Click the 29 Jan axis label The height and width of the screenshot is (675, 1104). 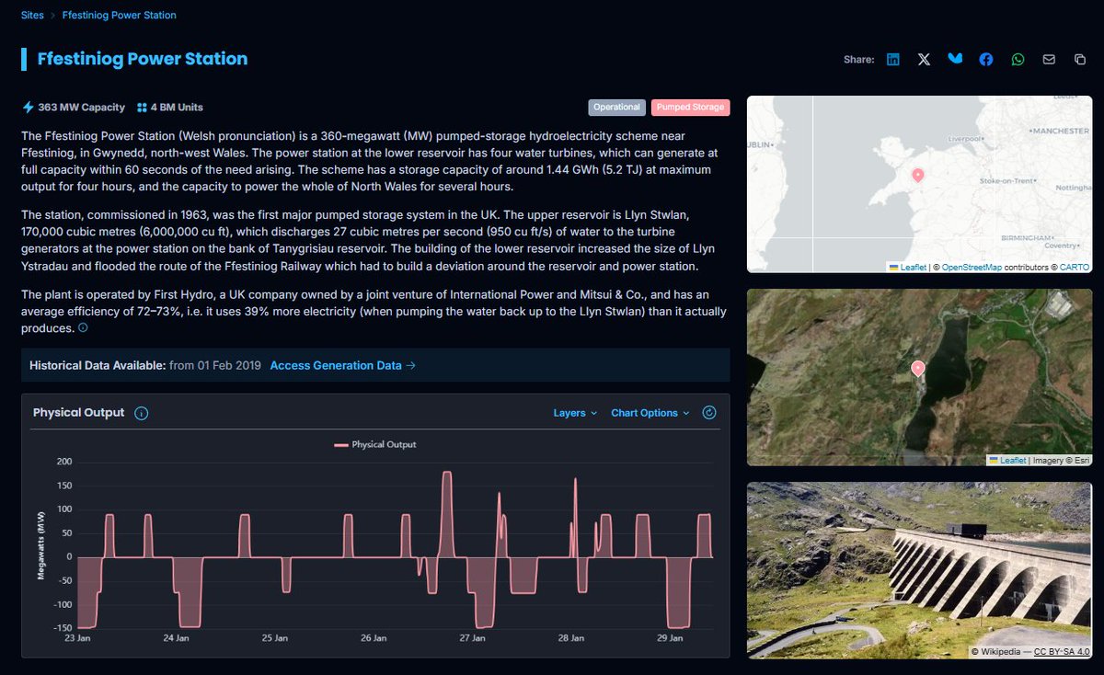click(670, 637)
